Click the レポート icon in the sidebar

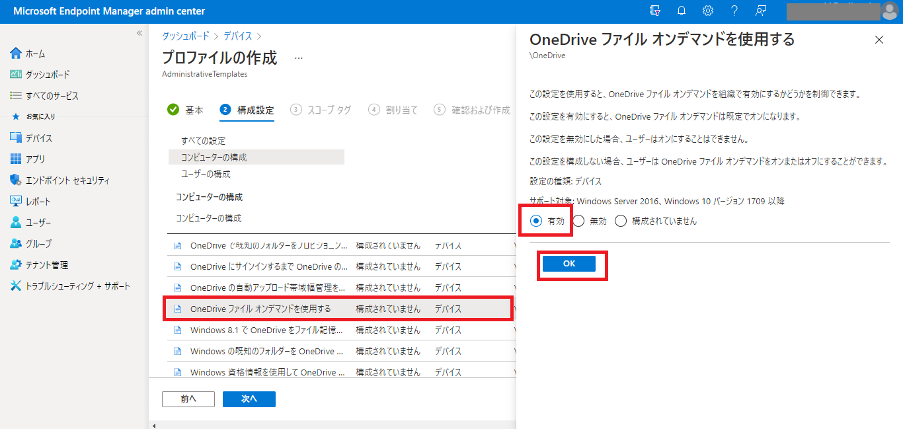[16, 202]
